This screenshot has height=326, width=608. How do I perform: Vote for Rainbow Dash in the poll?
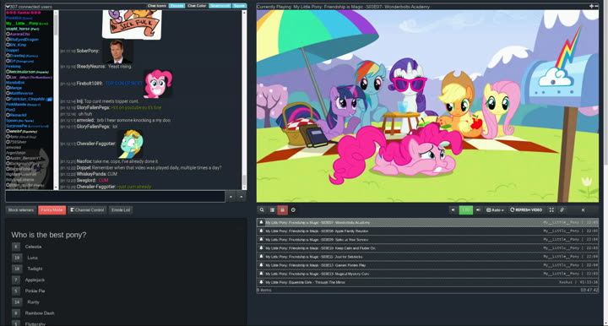pos(16,312)
